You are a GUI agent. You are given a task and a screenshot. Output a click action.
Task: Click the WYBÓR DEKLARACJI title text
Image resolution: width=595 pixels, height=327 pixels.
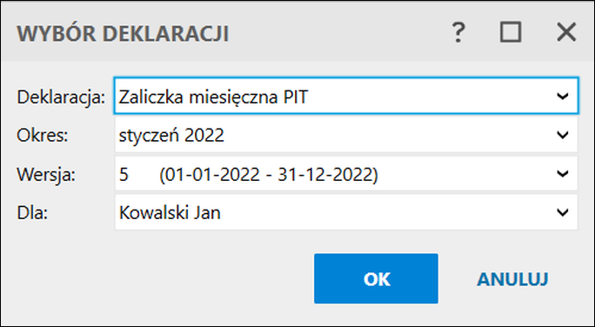(123, 33)
